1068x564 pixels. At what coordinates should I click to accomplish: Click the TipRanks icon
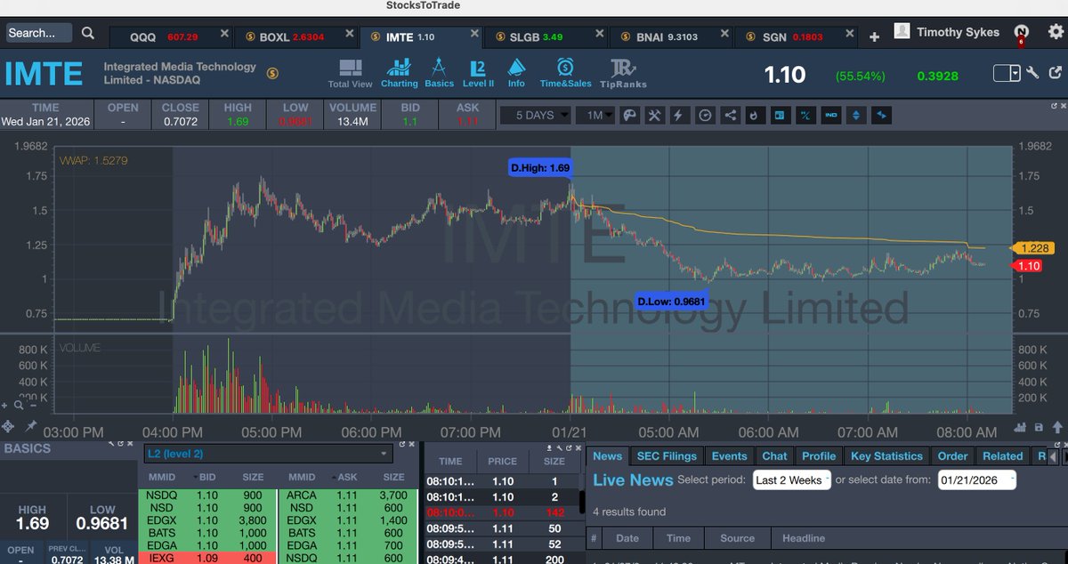point(623,71)
